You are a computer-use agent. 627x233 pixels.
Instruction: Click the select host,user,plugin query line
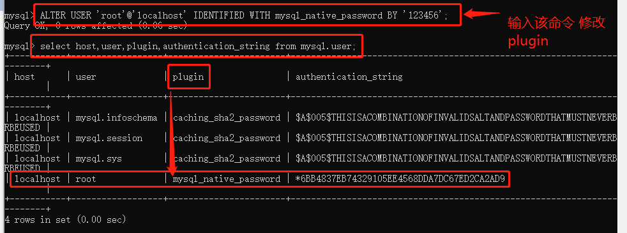(x=197, y=47)
